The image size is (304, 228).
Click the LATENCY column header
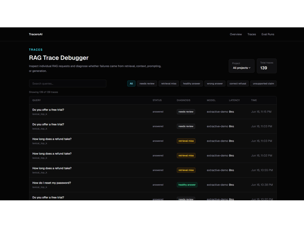(x=234, y=100)
